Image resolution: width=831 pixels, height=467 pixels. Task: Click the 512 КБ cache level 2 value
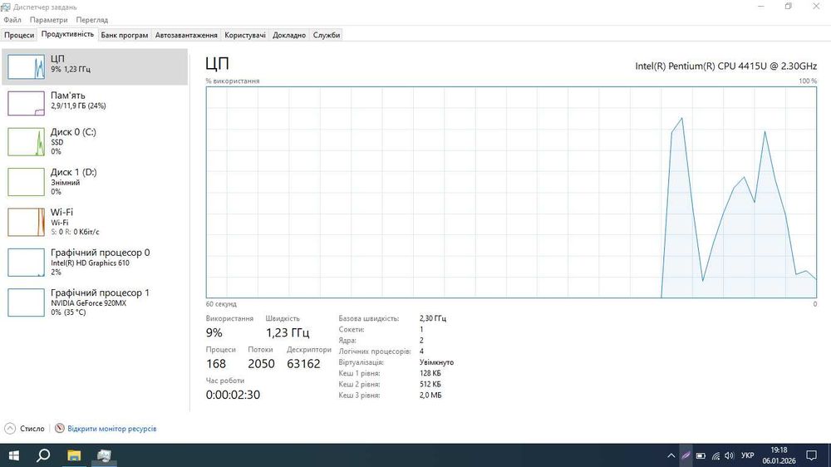(430, 384)
